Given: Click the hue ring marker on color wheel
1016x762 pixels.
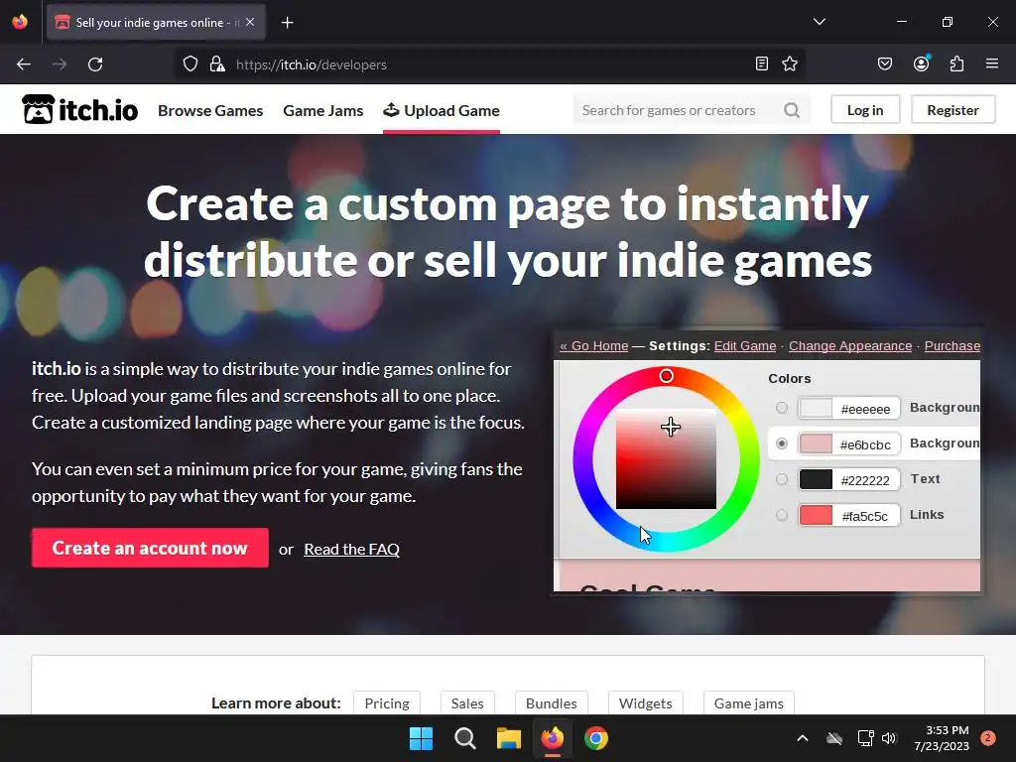Looking at the screenshot, I should pyautogui.click(x=666, y=376).
